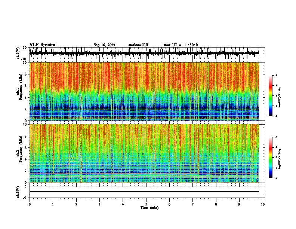This screenshot has width=296, height=229.
Task: Select the "start UT = 1:50:0" text
Action: (181, 45)
